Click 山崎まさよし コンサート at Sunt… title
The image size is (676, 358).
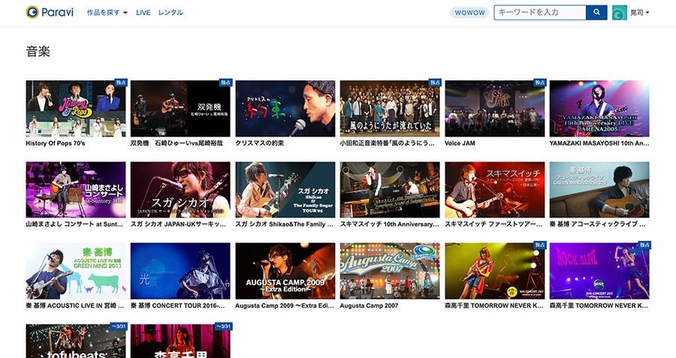pyautogui.click(x=74, y=224)
